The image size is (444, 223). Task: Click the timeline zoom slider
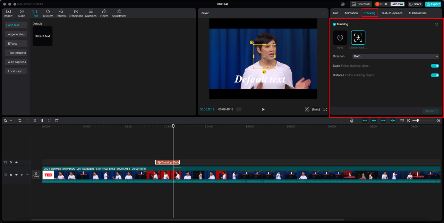coord(424,121)
